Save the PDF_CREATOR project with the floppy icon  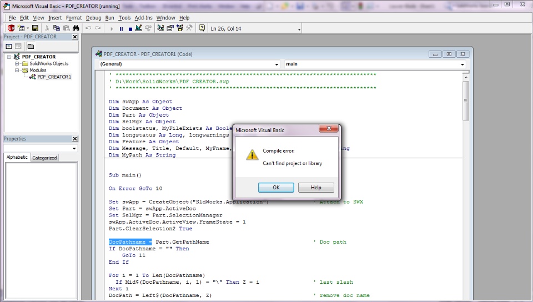35,28
